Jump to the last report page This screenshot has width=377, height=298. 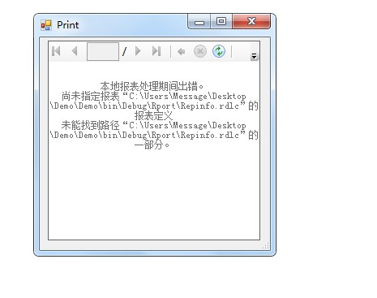tap(156, 51)
